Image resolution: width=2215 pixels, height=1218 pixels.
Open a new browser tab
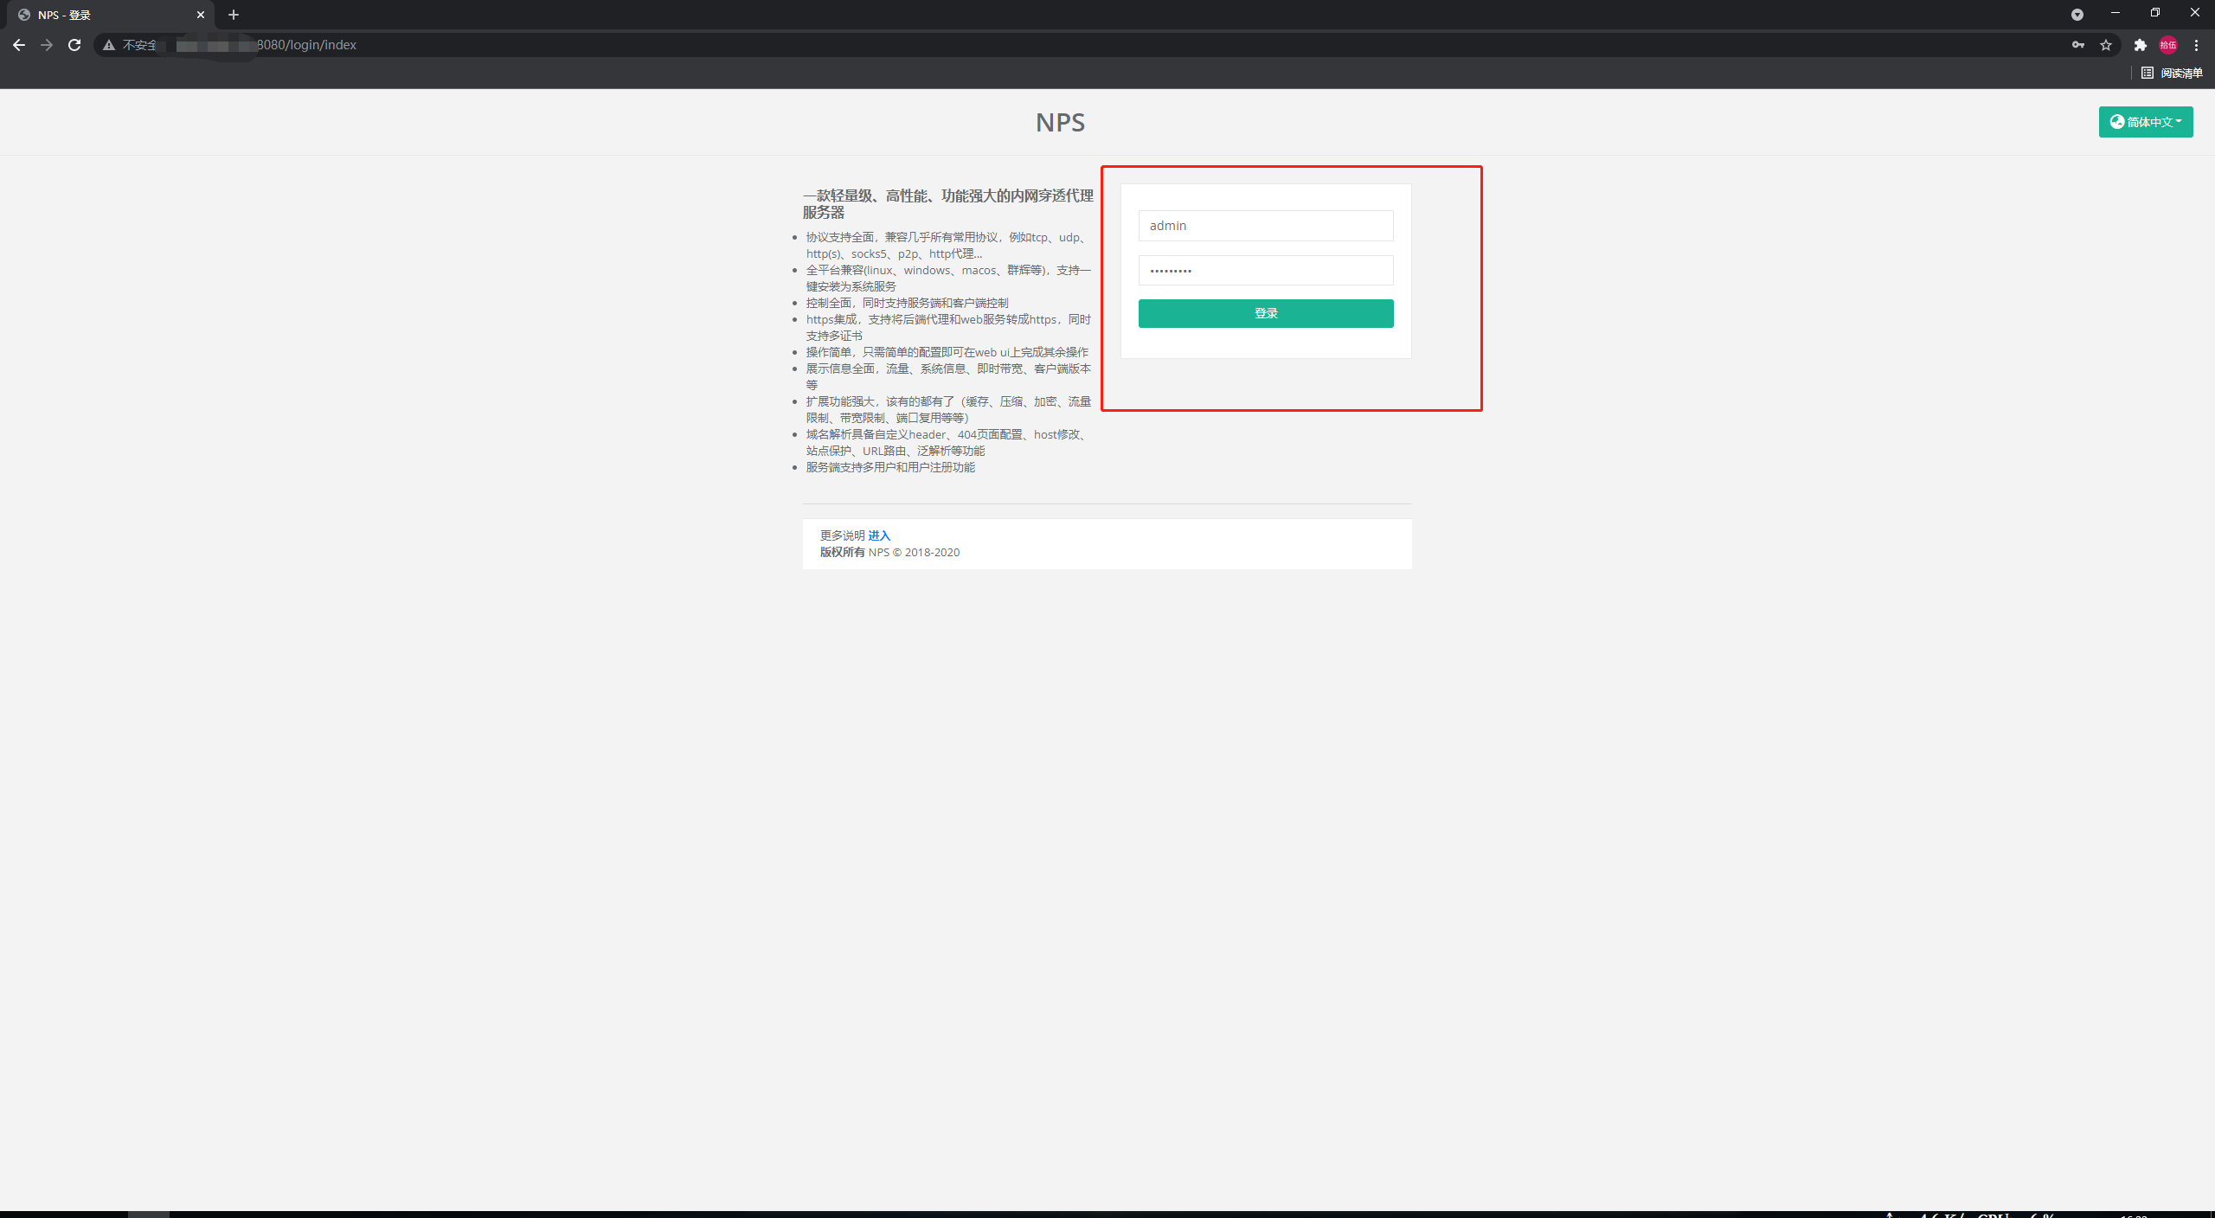[x=234, y=15]
